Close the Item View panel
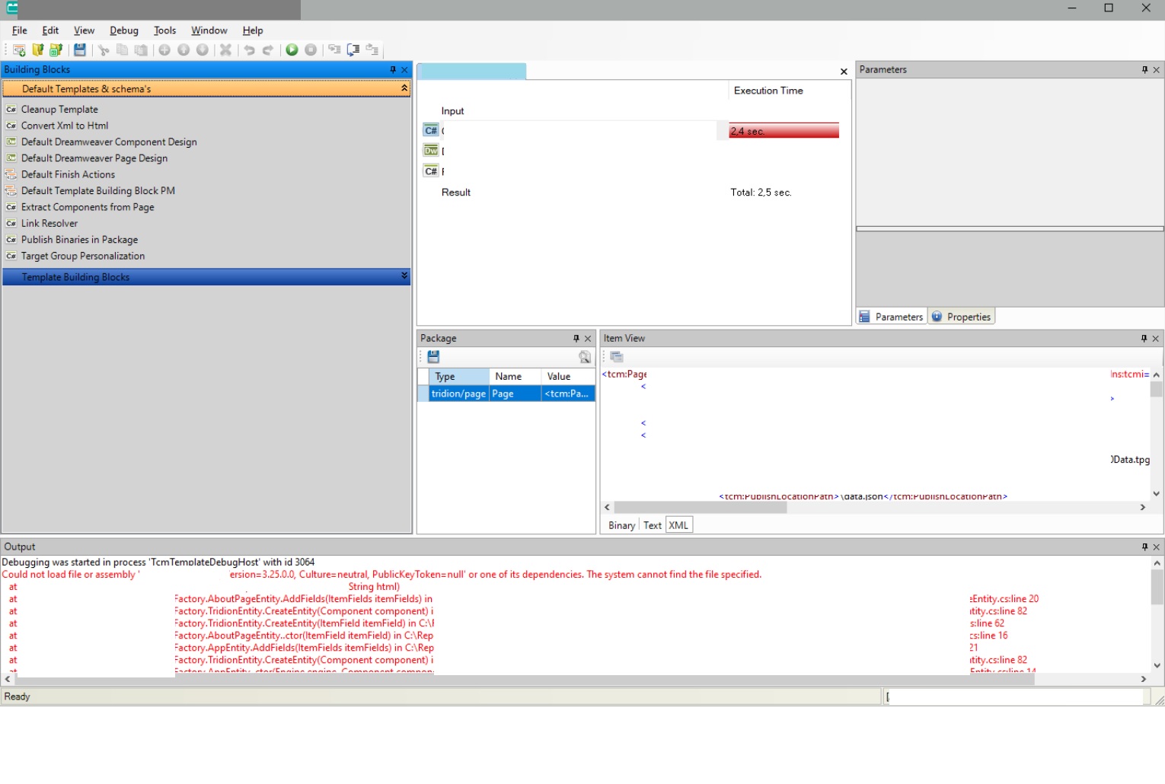 1156,339
